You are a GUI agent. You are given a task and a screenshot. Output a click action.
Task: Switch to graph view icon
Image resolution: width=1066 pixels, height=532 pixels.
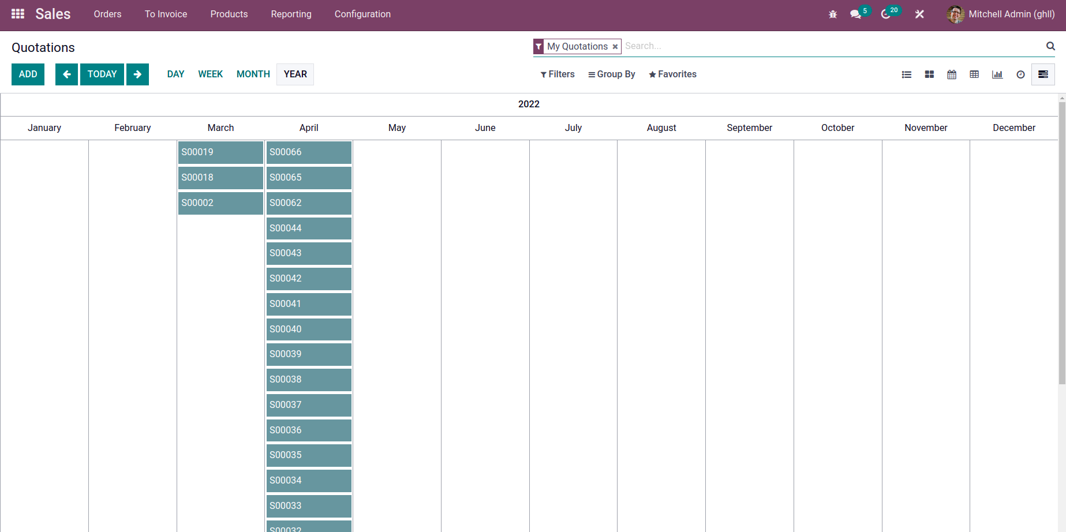[997, 74]
